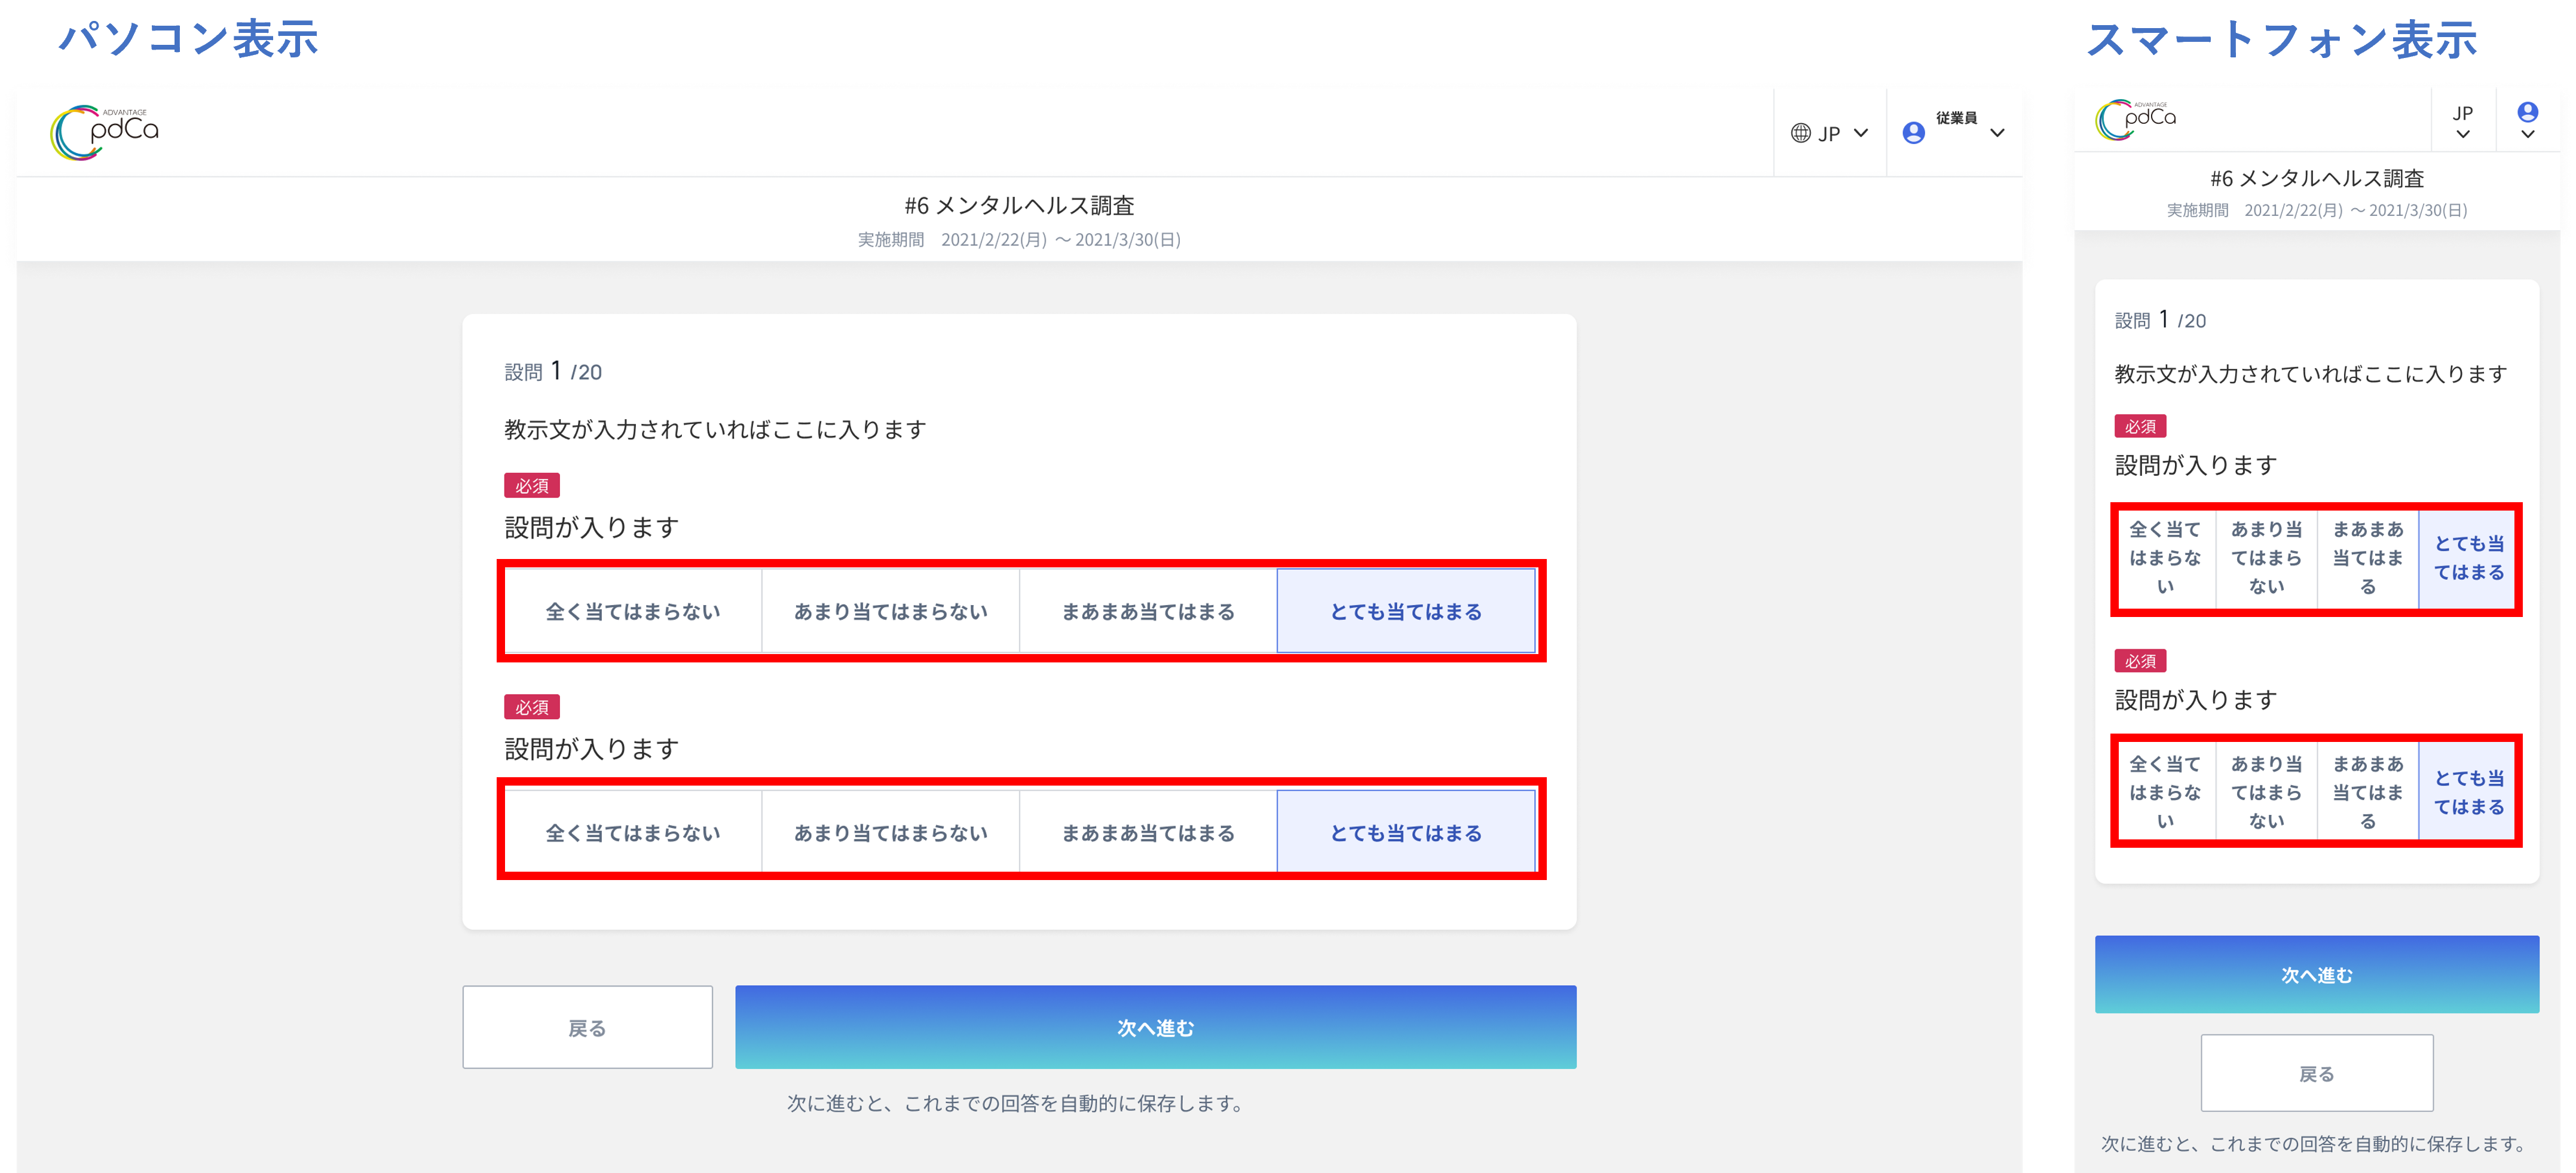
Task: Select とても当てはまる for first question, desktop view
Action: [1406, 611]
